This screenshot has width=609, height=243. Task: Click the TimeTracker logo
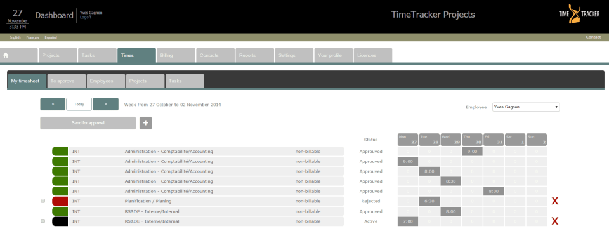tap(579, 15)
